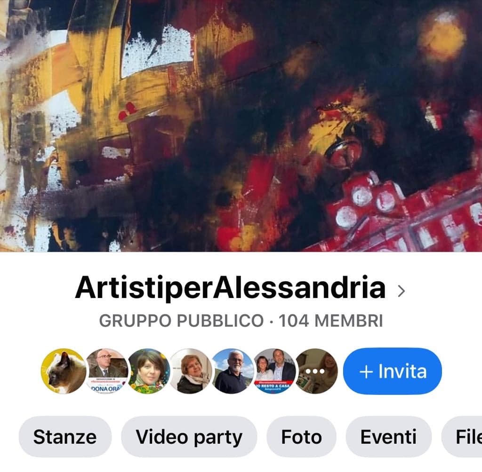
Task: View the dark-haired woman in floral top avatar
Action: (x=148, y=371)
